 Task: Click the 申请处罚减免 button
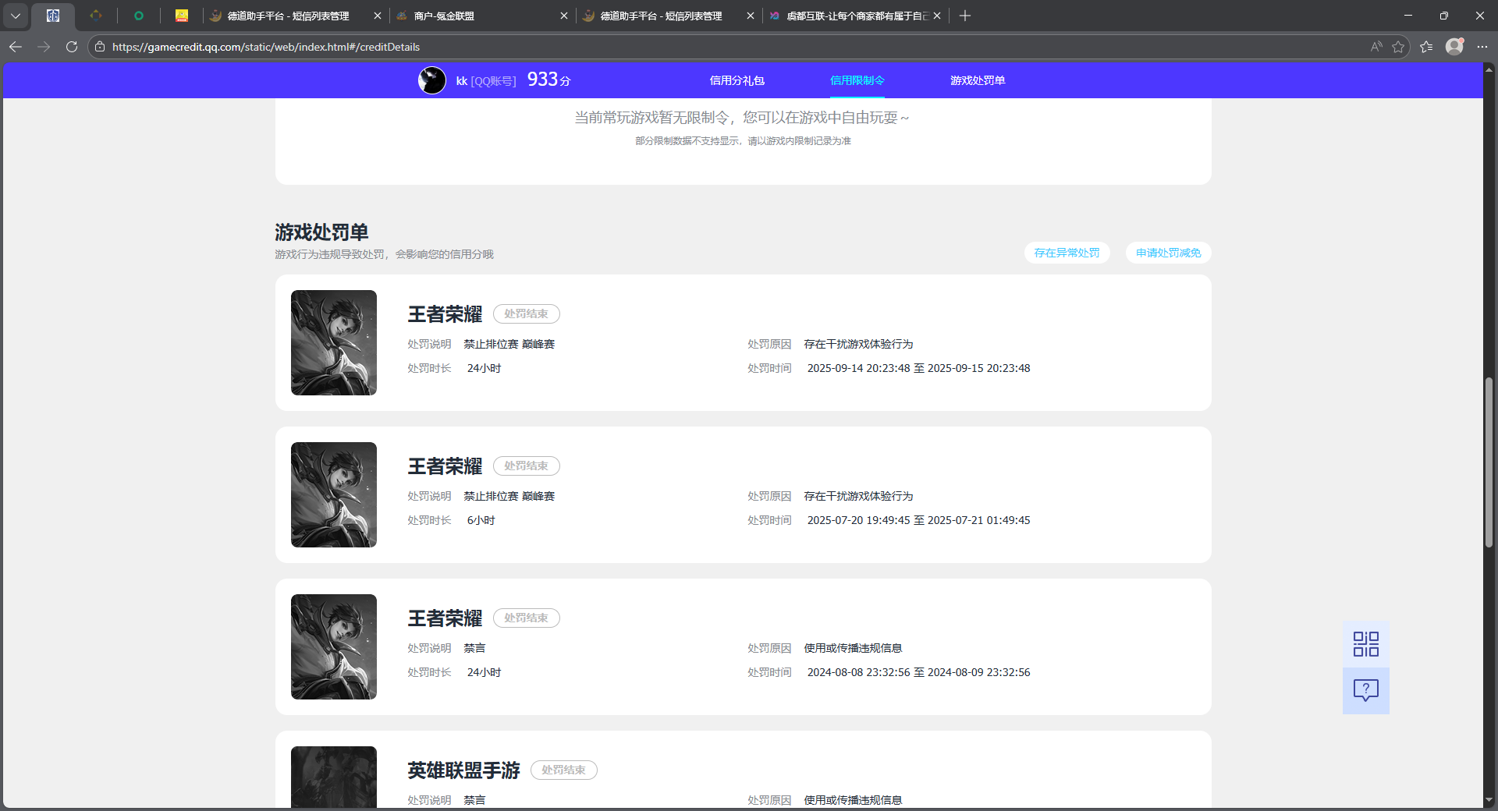click(1168, 253)
